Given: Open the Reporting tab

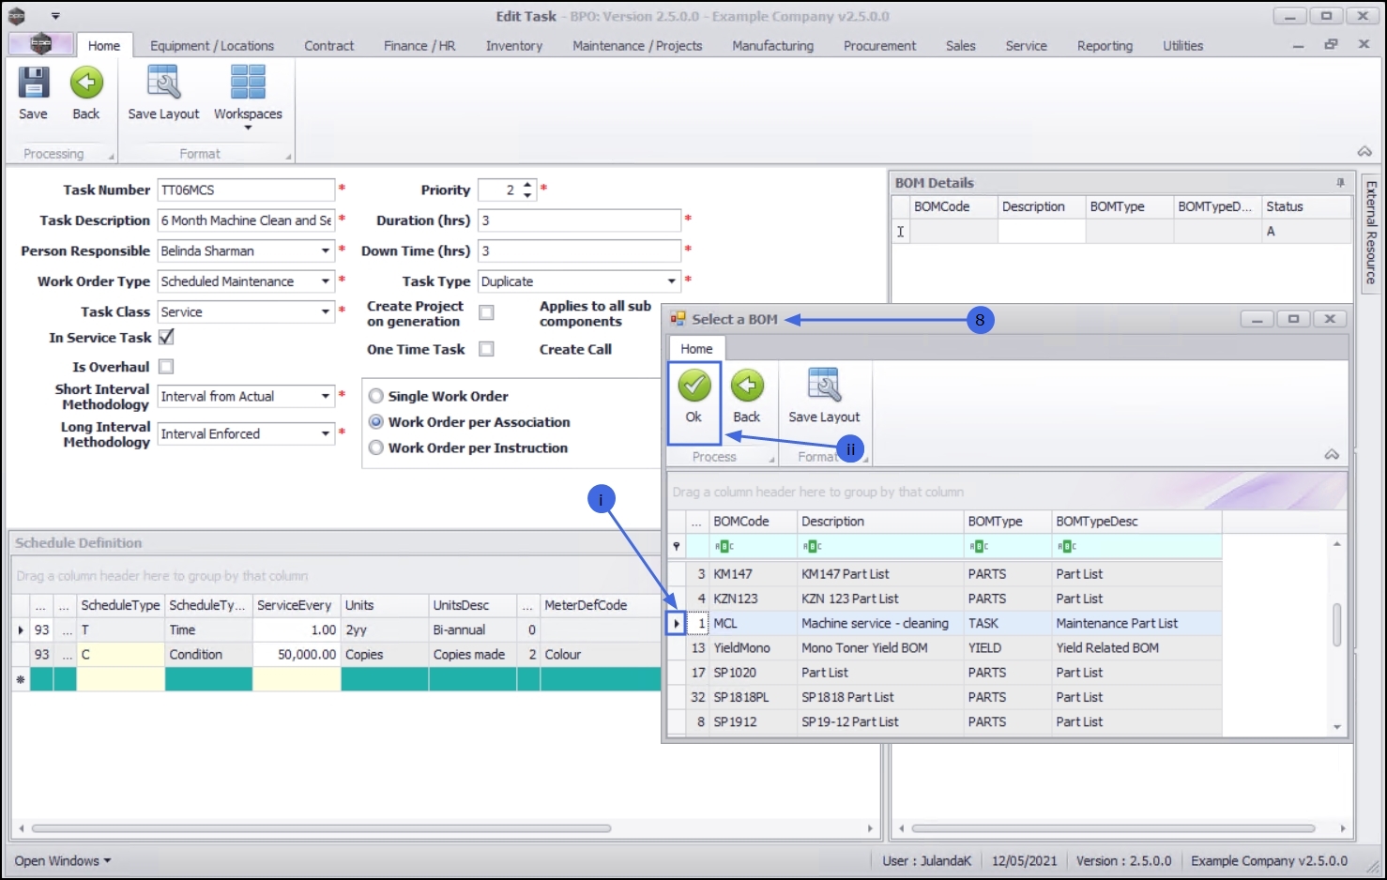Looking at the screenshot, I should pyautogui.click(x=1105, y=45).
